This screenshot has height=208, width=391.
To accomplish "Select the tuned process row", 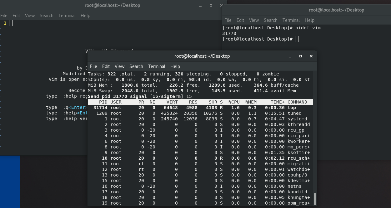I will [x=200, y=113].
